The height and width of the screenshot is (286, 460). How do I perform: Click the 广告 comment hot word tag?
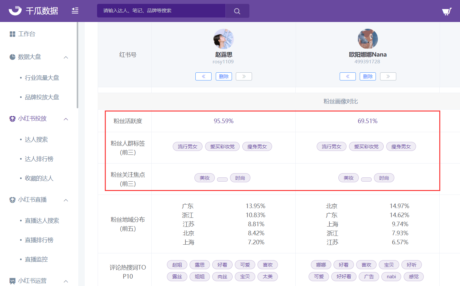369,276
